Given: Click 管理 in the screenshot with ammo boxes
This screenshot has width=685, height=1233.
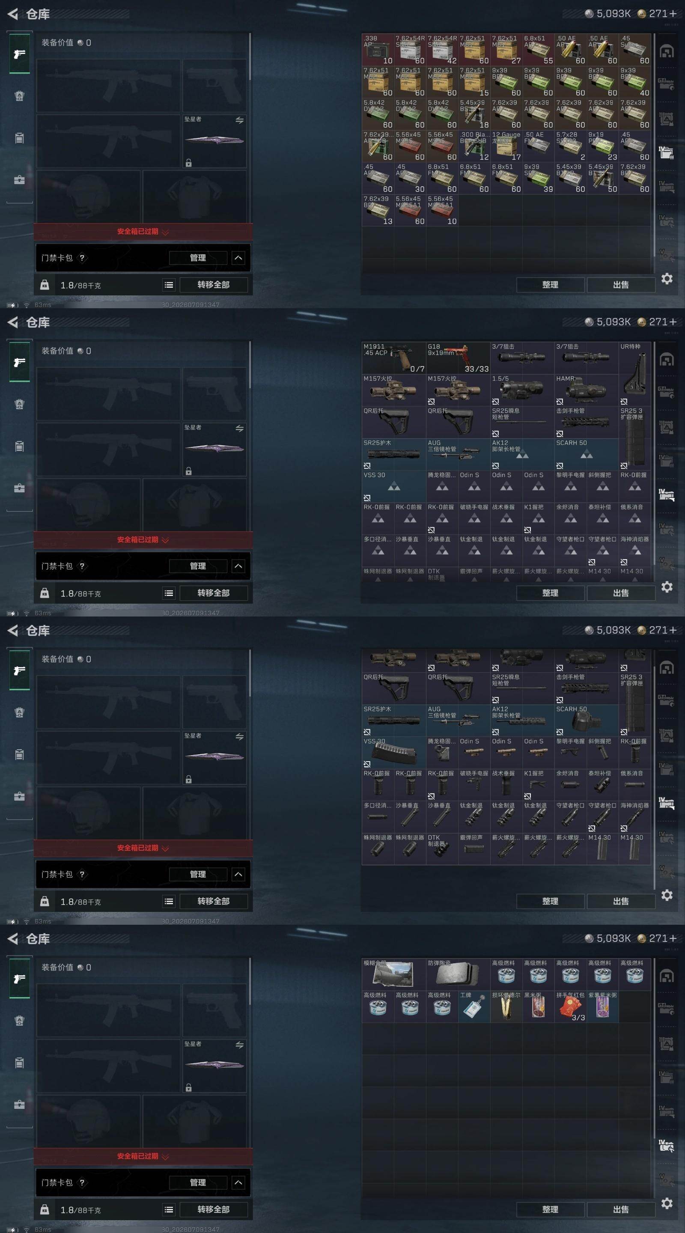Looking at the screenshot, I should [x=198, y=258].
